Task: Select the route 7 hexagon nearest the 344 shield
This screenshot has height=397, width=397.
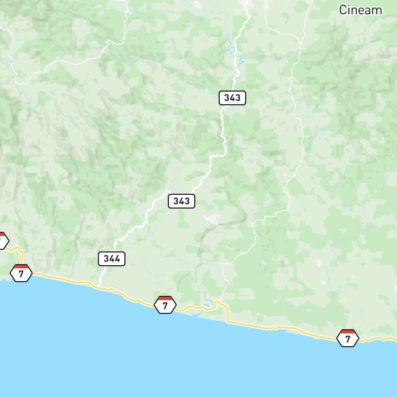Action: (x=21, y=273)
